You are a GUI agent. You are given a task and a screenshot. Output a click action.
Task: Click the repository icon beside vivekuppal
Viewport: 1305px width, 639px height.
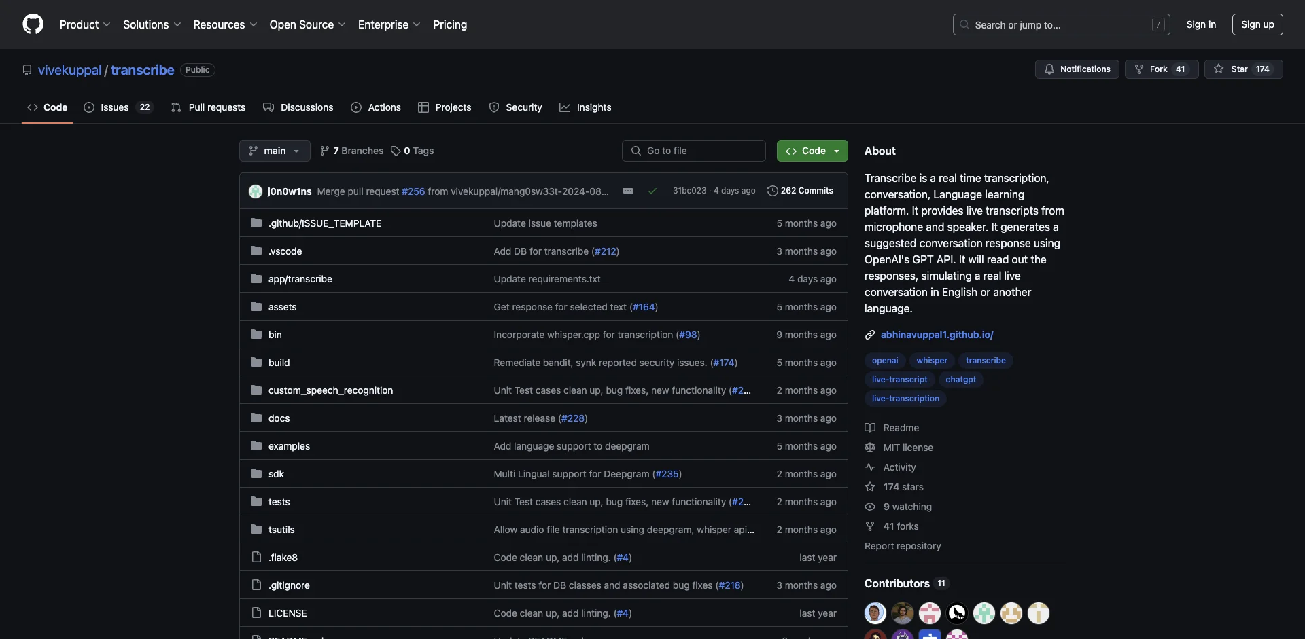27,70
